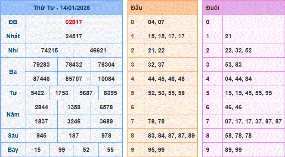Screen dimensions: 285x157
Task: Select third prize number 79283
Action: coord(41,65)
